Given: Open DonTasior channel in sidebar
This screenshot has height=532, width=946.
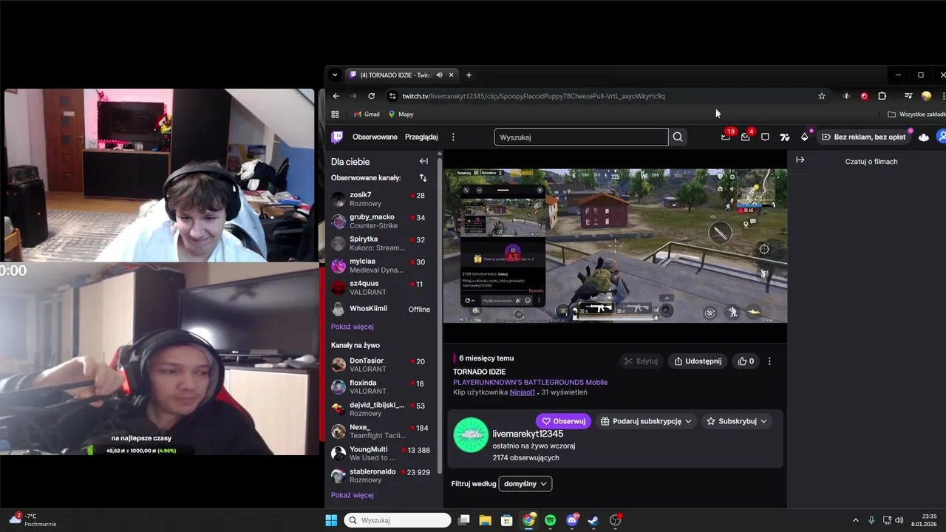Looking at the screenshot, I should [382, 365].
